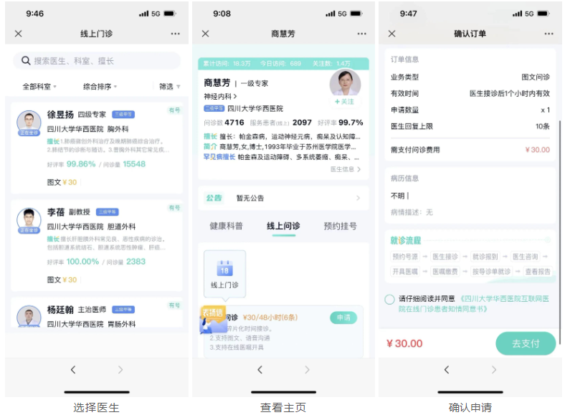Follow doctor with +关注 button
The height and width of the screenshot is (420, 565).
pos(344,102)
